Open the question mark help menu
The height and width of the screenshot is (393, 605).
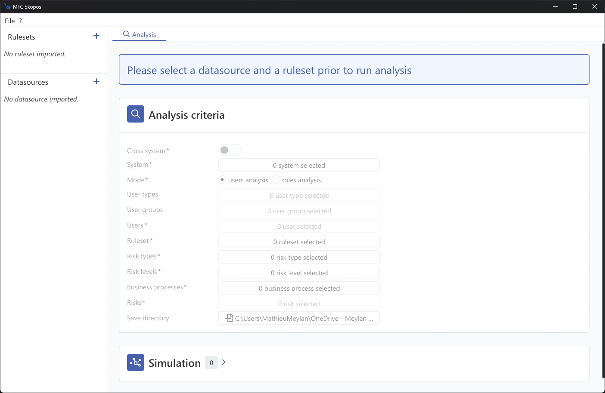pyautogui.click(x=20, y=21)
